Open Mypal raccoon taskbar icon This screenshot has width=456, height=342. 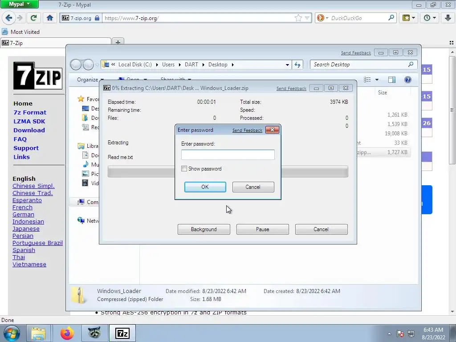pyautogui.click(x=94, y=333)
